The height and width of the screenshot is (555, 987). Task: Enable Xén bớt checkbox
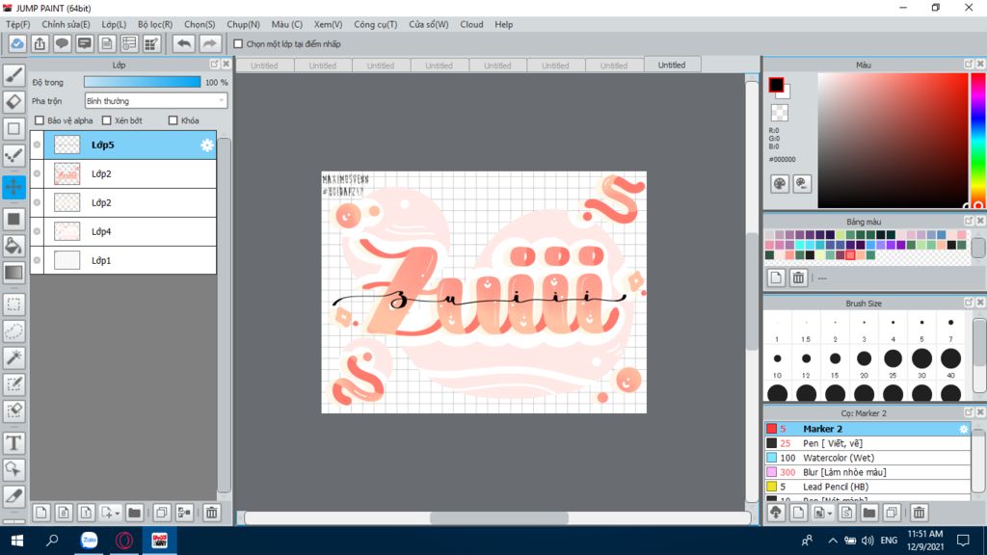pyautogui.click(x=106, y=120)
